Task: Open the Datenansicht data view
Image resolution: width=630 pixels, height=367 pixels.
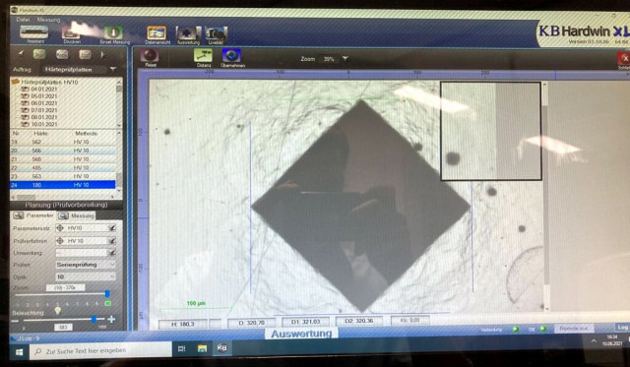Action: 157,32
